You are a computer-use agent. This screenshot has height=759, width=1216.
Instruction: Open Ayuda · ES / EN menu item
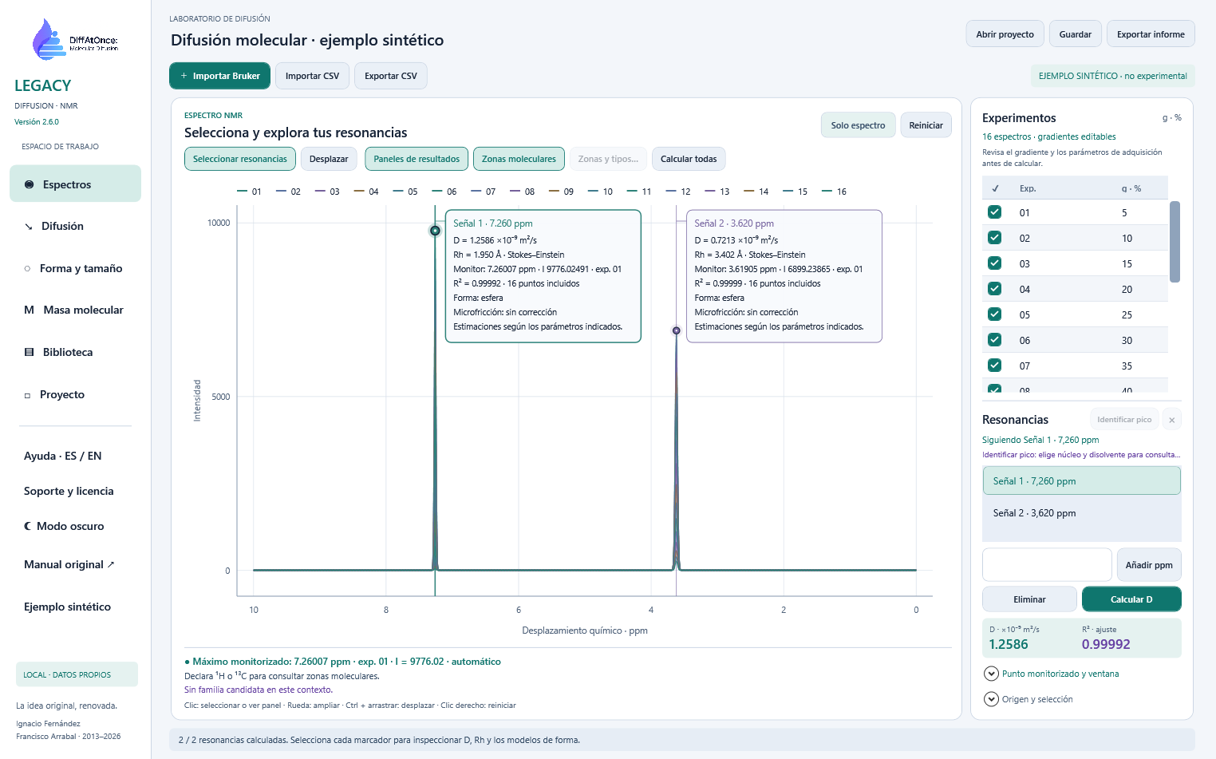[63, 456]
